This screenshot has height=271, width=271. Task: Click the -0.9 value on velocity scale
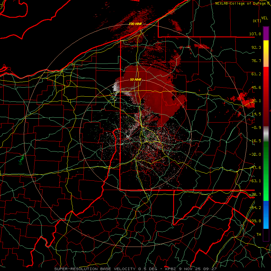point(256,128)
